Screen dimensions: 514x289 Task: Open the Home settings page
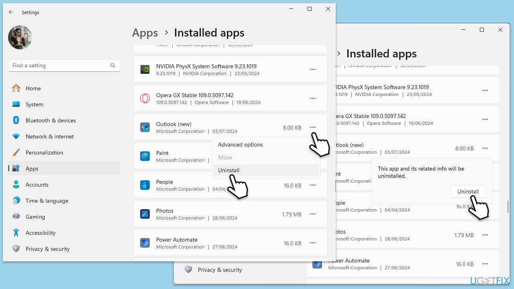coord(64,88)
